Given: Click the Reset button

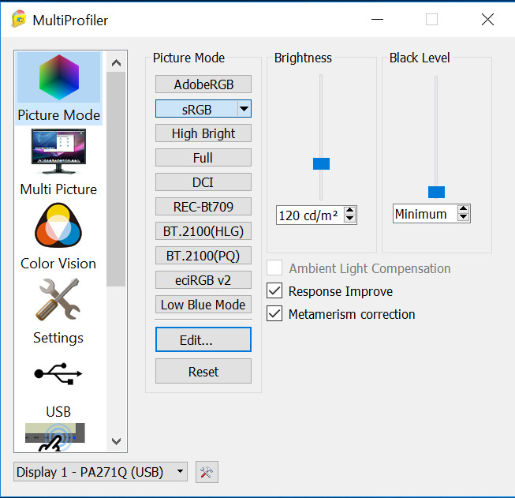Looking at the screenshot, I should 203,372.
